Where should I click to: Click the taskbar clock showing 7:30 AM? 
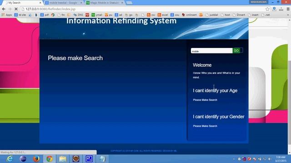[x=281, y=159]
